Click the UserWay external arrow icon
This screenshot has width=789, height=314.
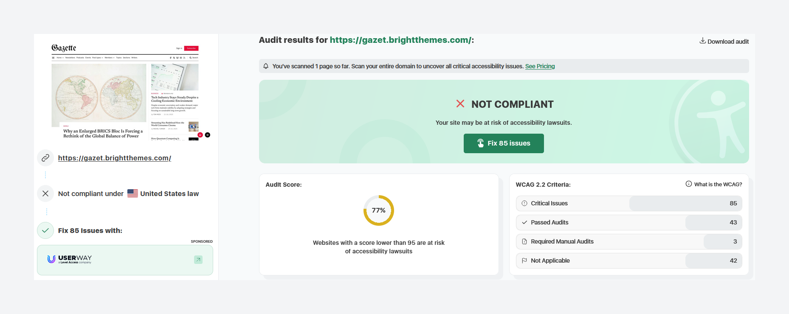pyautogui.click(x=198, y=260)
